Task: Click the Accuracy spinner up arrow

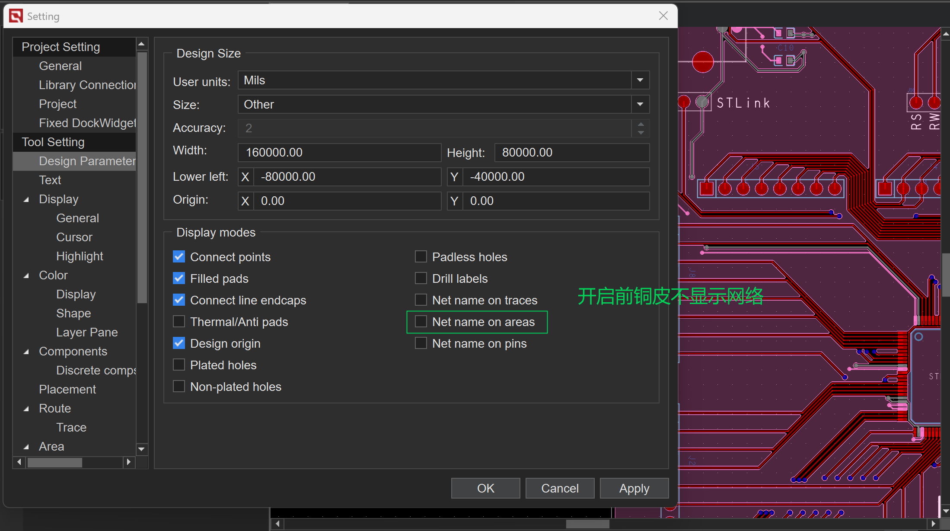Action: pyautogui.click(x=641, y=124)
